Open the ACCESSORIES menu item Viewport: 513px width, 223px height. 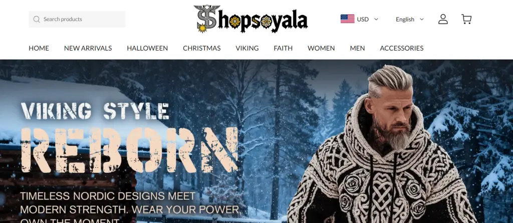(x=401, y=48)
